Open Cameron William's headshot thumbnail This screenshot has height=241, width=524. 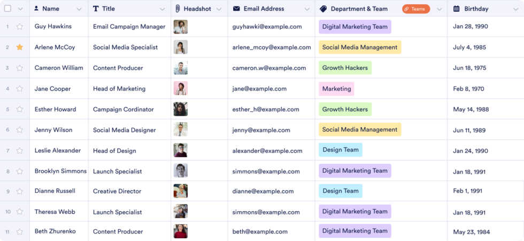(181, 68)
